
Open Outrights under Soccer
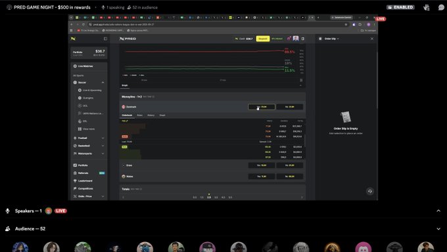(86, 98)
